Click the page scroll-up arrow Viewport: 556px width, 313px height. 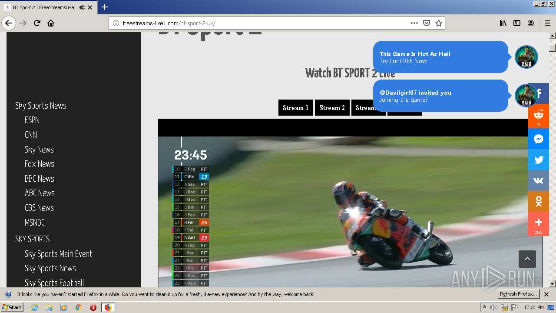[x=553, y=36]
